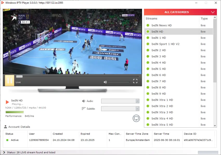The height and width of the screenshot is (155, 221).
Task: Click green status dot for beIN Xtra 2 HD
Action: pyautogui.click(x=148, y=106)
